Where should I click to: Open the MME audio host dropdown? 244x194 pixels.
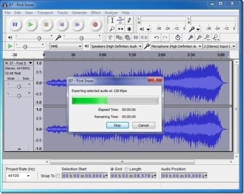(x=66, y=46)
